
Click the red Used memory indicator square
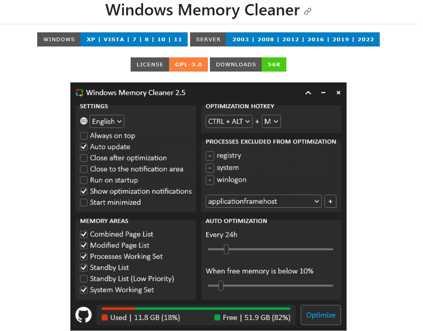pos(105,318)
